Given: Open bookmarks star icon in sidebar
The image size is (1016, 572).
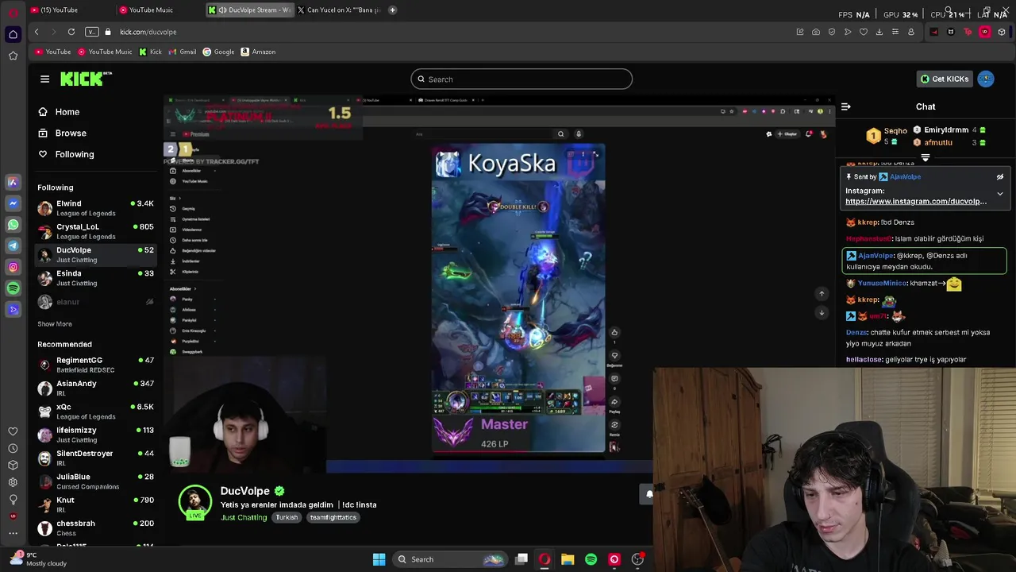Looking at the screenshot, I should (x=13, y=56).
